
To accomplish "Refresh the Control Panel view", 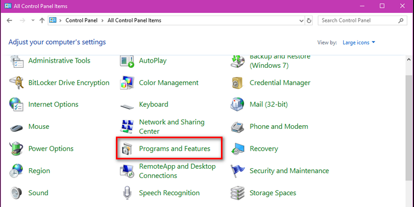I will pyautogui.click(x=308, y=20).
